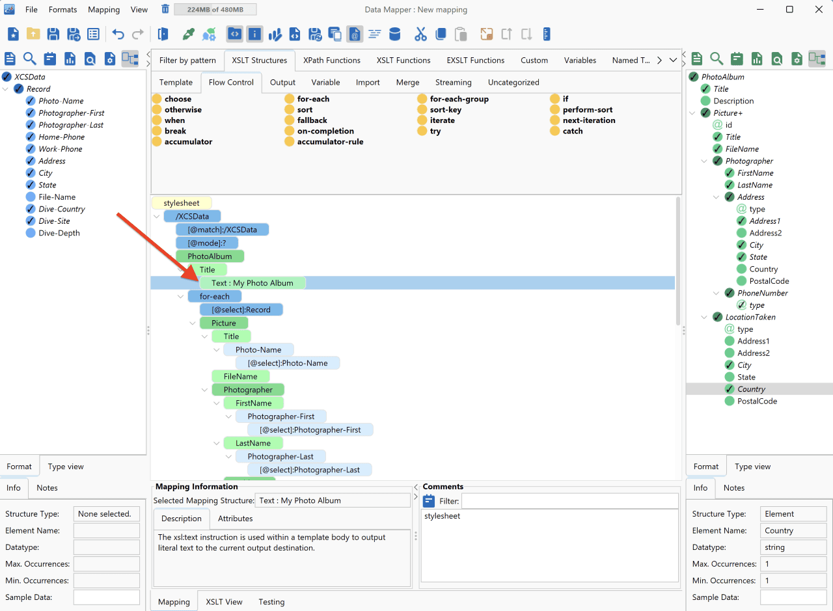Click the green gear document icon in the target panel
The image size is (833, 611).
tap(797, 59)
